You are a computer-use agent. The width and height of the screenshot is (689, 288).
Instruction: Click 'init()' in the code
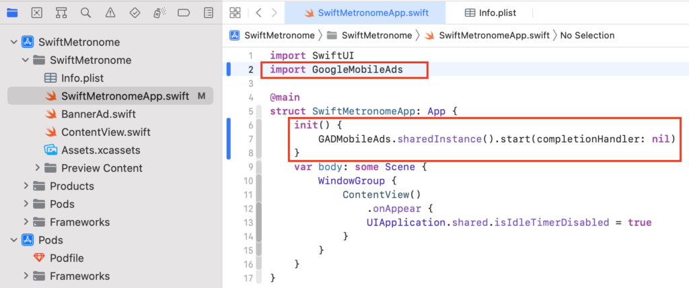(312, 125)
